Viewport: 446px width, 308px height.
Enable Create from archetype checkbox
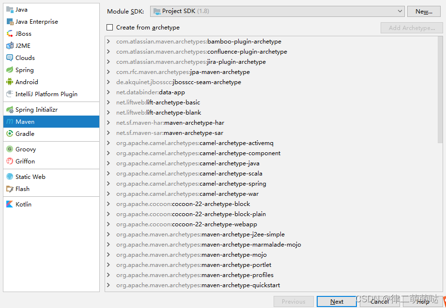coord(109,27)
